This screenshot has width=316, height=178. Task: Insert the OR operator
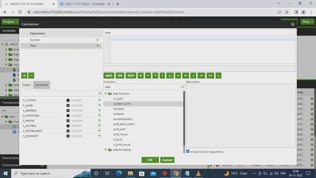(120, 76)
